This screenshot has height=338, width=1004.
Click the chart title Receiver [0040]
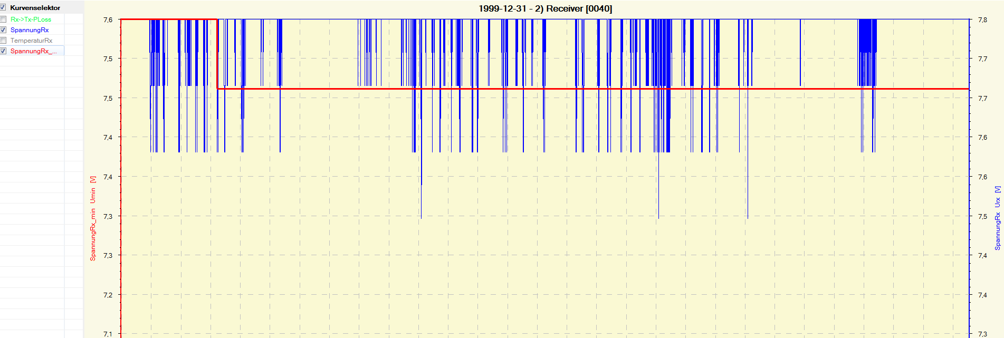[x=545, y=8]
